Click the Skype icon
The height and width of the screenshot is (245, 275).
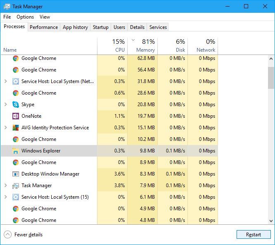[16, 105]
